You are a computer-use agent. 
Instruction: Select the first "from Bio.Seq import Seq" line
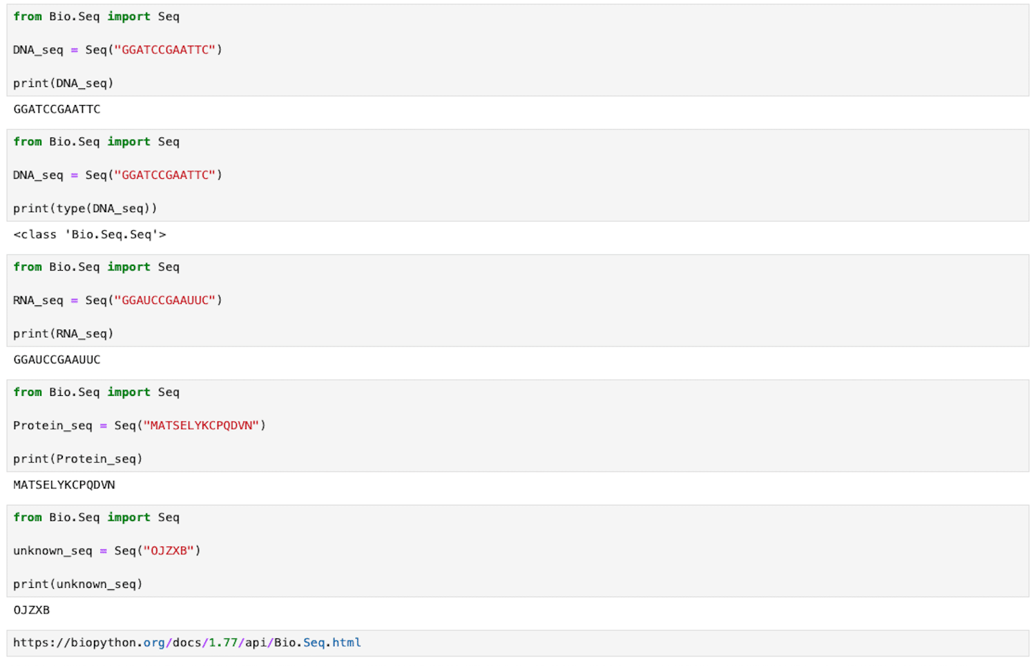pos(95,16)
